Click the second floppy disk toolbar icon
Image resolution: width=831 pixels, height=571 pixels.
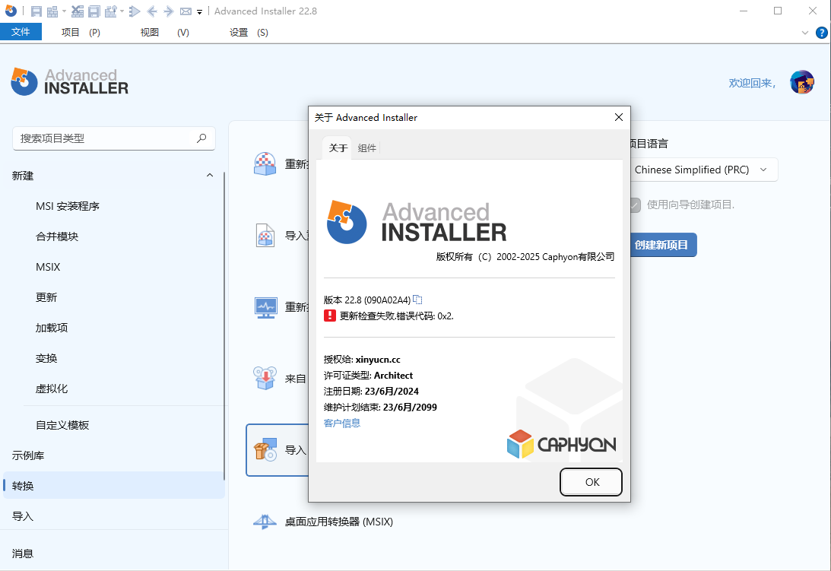(x=94, y=11)
